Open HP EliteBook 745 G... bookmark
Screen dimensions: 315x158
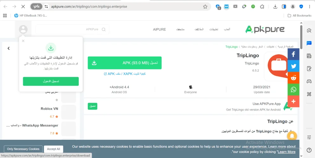point(31,15)
